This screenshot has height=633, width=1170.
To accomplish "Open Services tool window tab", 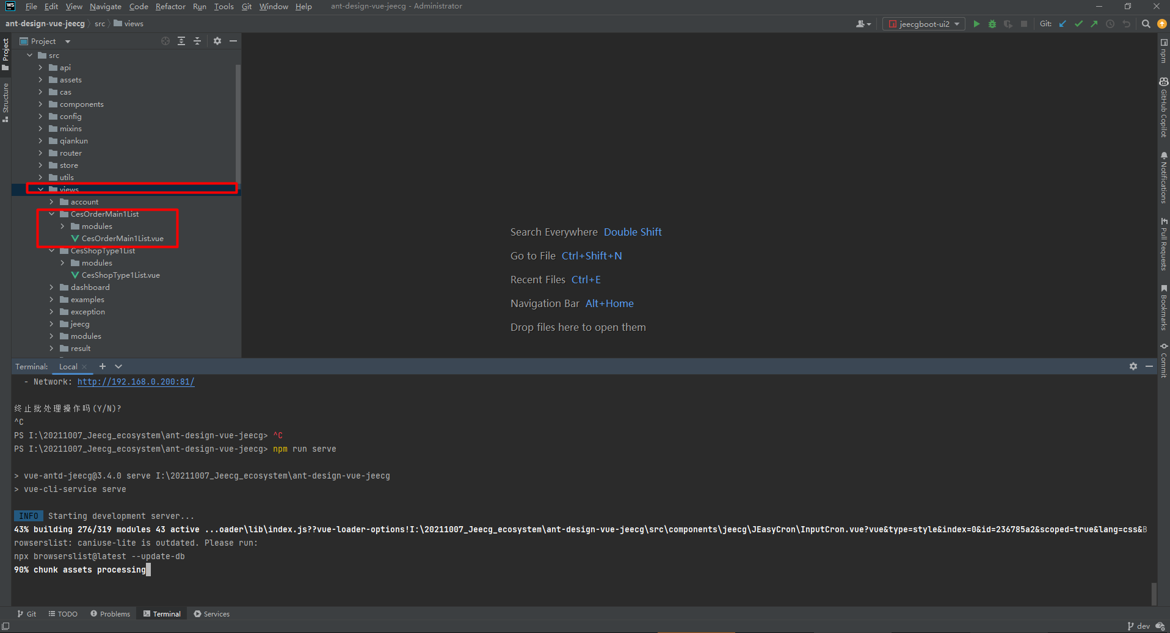I will pyautogui.click(x=212, y=614).
